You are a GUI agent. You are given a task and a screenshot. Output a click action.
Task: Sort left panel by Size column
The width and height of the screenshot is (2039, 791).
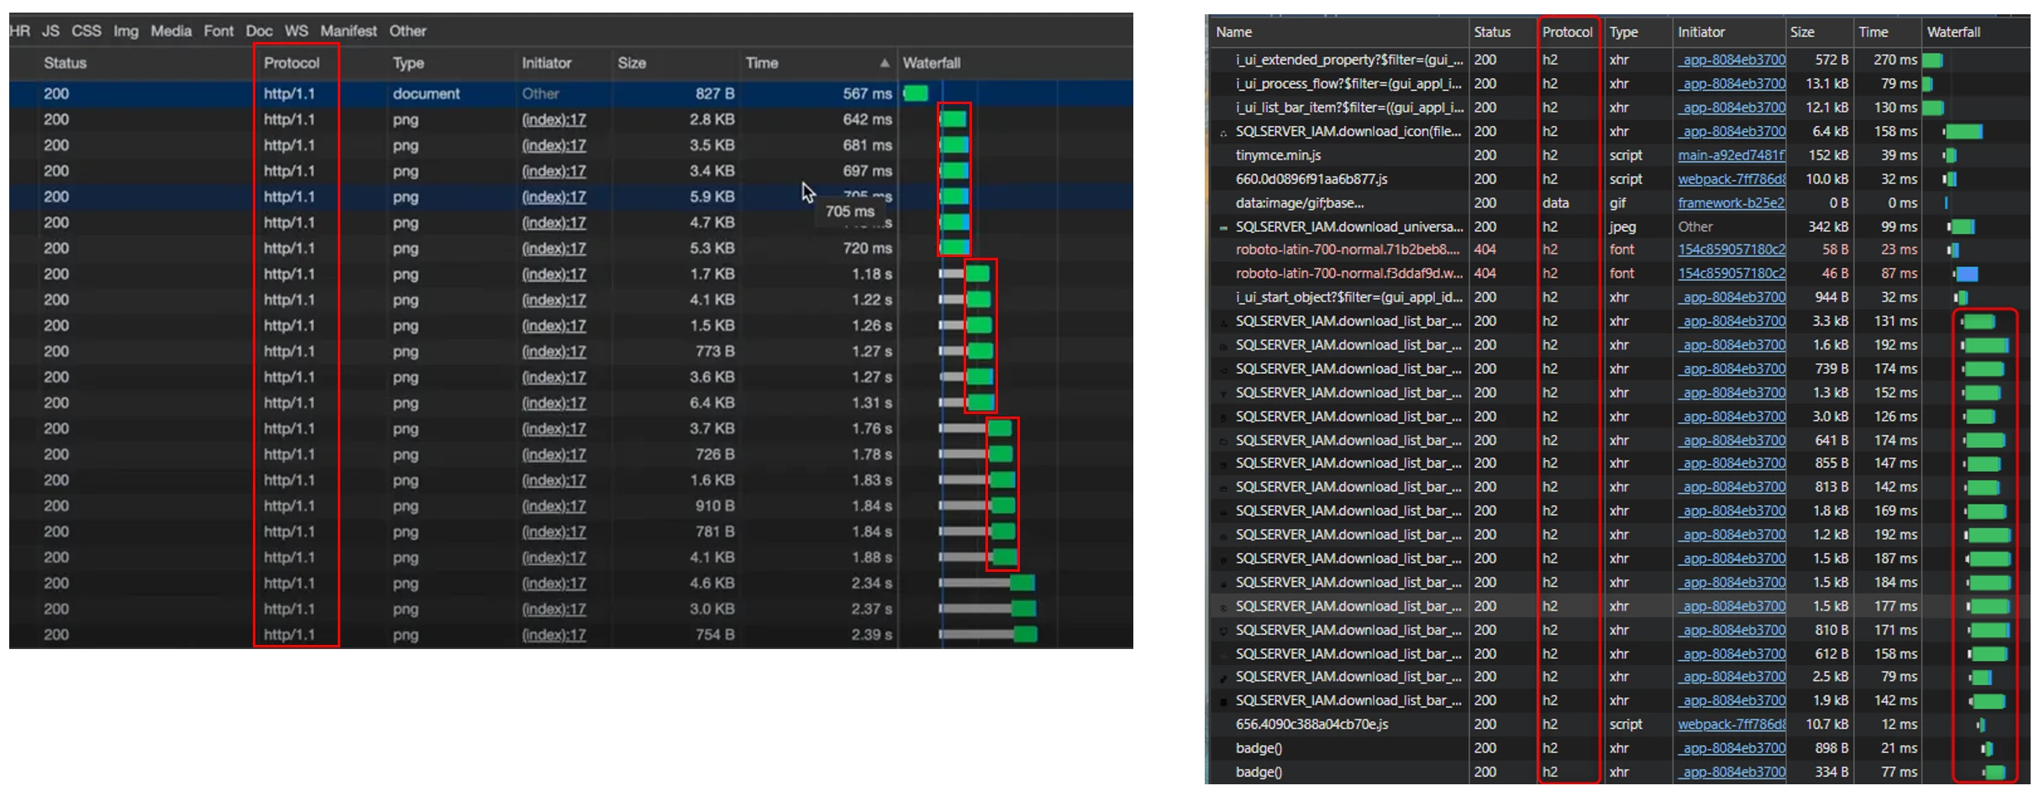632,63
